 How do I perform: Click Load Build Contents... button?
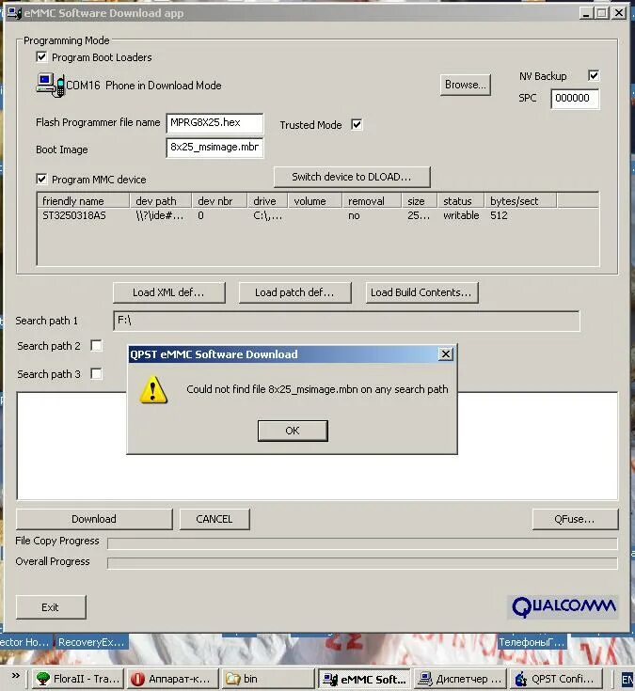[x=421, y=292]
